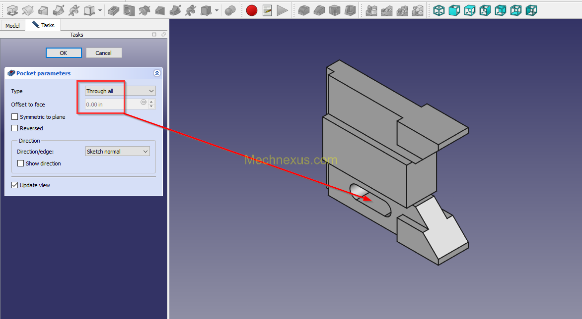Float the Tasks panel with undock icon
Viewport: 582px width, 319px height.
pos(163,34)
